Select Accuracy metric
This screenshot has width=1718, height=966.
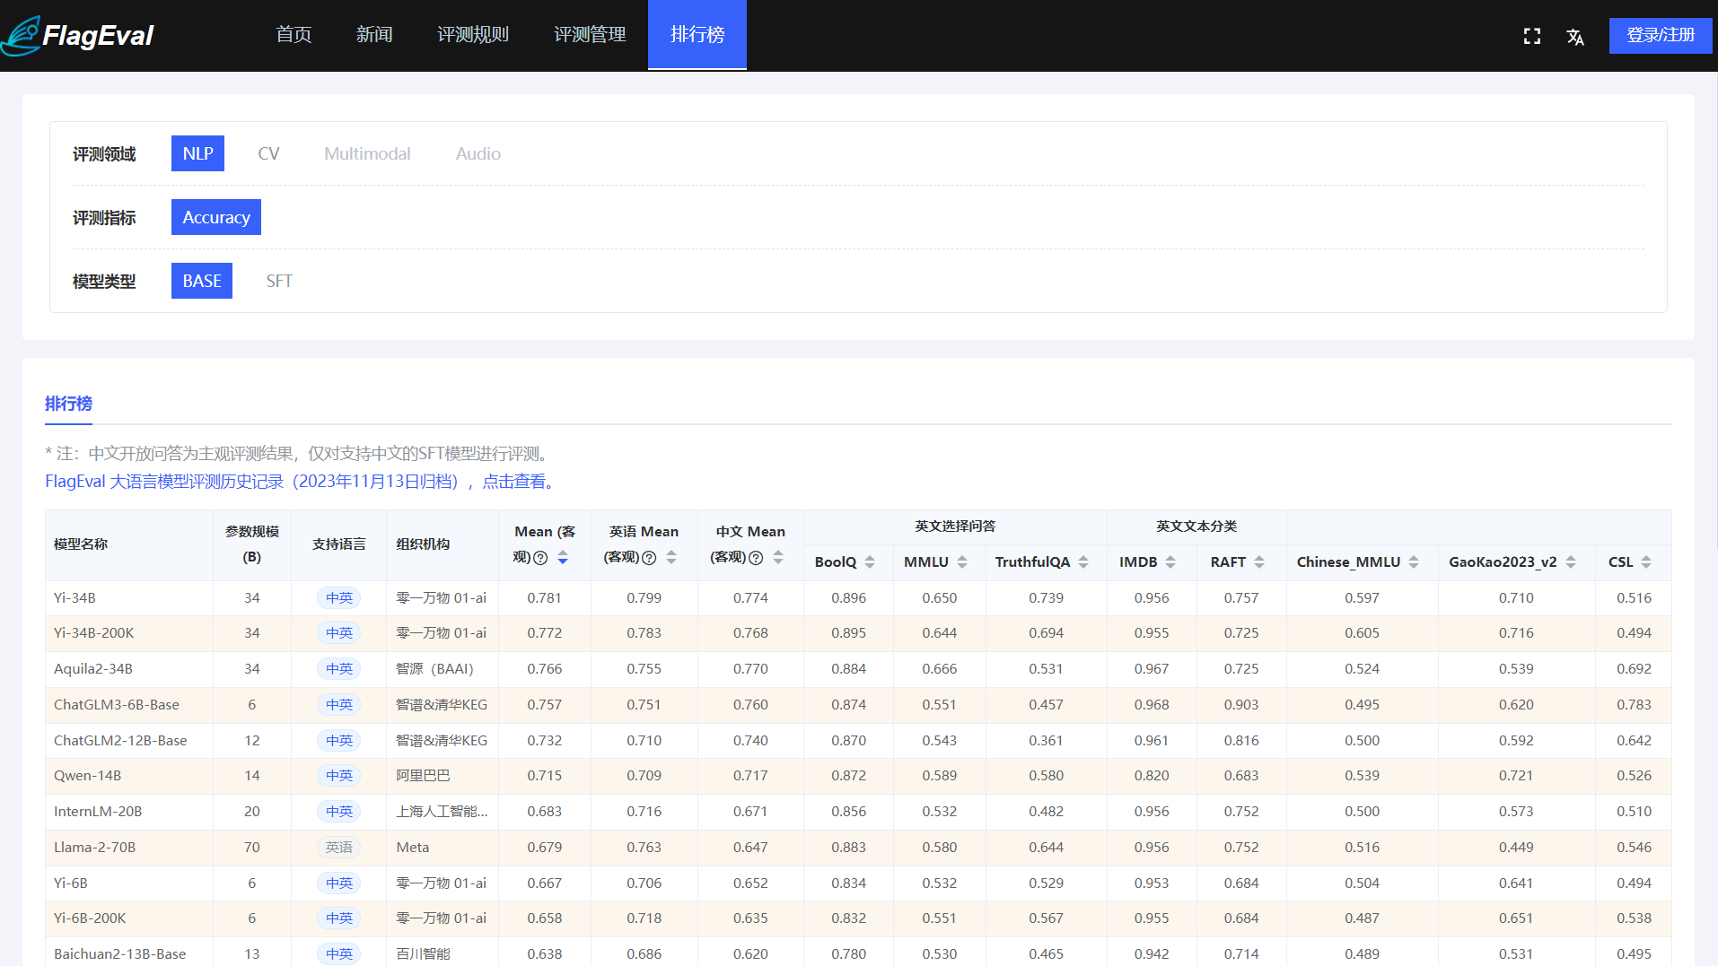[x=216, y=217]
